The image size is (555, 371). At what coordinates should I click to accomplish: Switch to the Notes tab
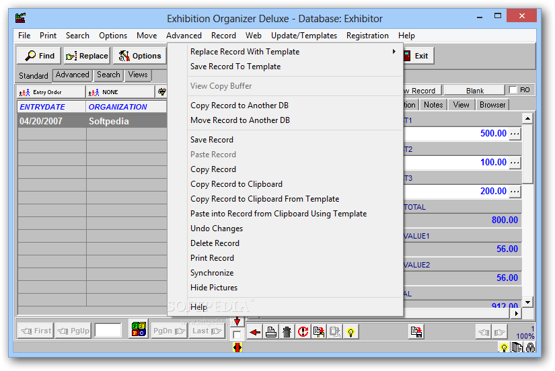click(433, 105)
